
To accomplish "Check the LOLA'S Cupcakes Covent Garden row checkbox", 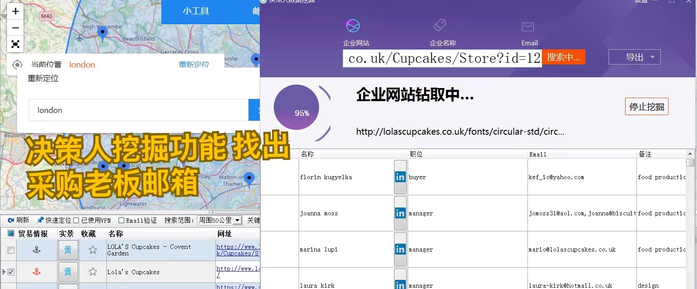I will [11, 250].
